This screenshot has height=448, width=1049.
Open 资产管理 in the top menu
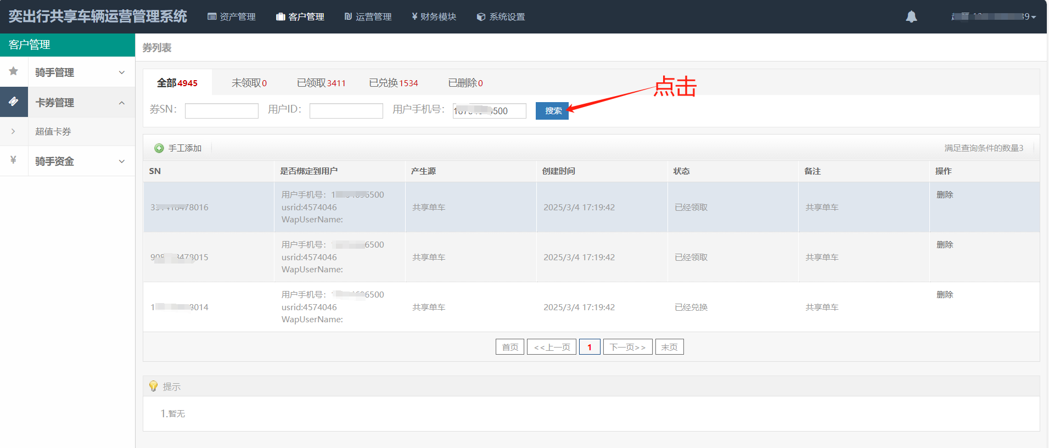coord(232,17)
